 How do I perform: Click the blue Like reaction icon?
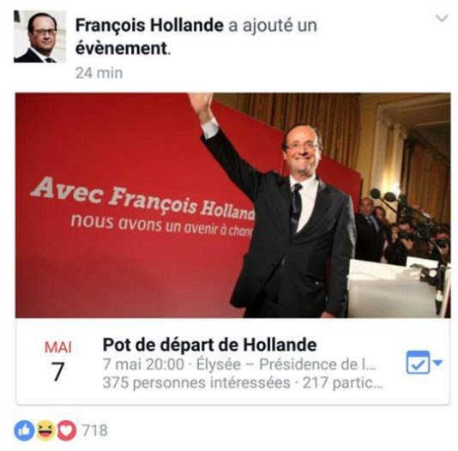click(24, 430)
